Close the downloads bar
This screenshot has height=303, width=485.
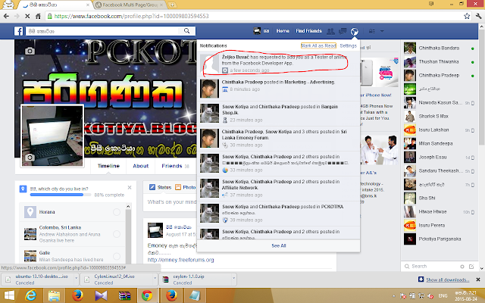[478, 280]
